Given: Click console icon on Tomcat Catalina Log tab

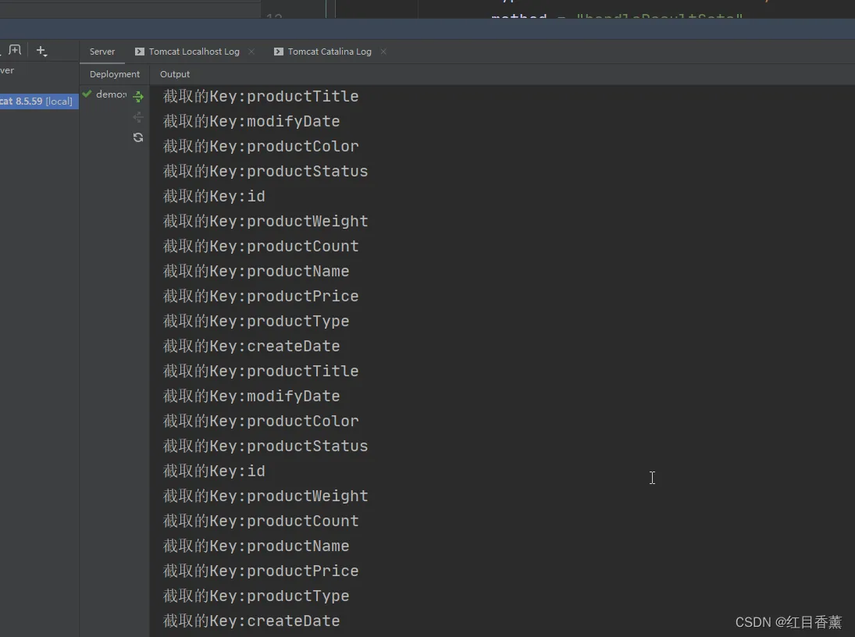Looking at the screenshot, I should 279,52.
